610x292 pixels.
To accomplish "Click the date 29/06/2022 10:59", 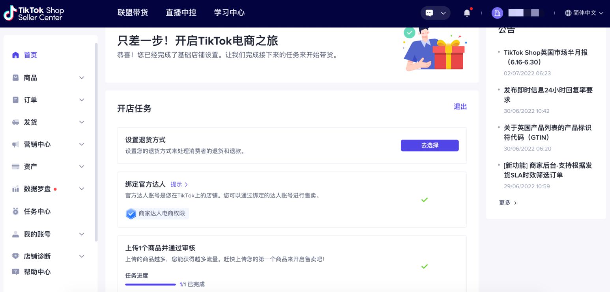I will click(x=527, y=186).
